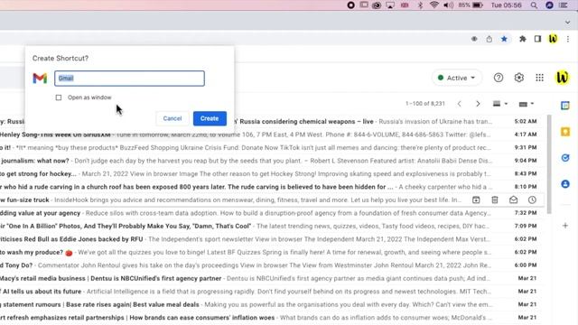Screen dimensions: 578x325
Task: Click the battery status icon
Action: click(478, 5)
